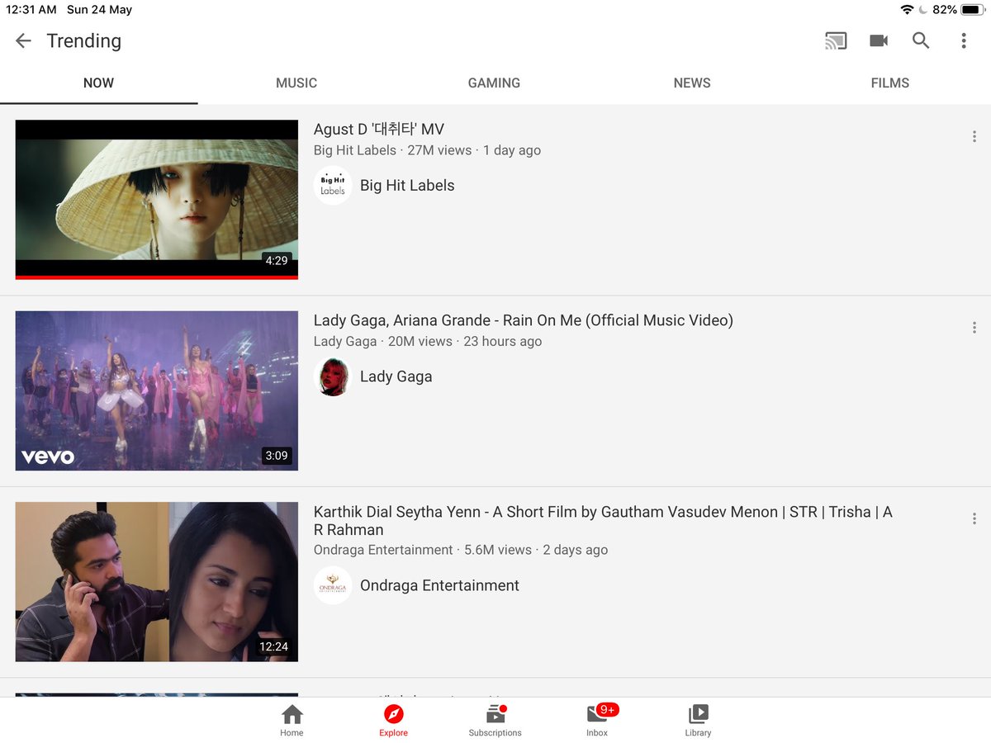The width and height of the screenshot is (991, 743).
Task: Open search with the magnifier icon
Action: [921, 40]
